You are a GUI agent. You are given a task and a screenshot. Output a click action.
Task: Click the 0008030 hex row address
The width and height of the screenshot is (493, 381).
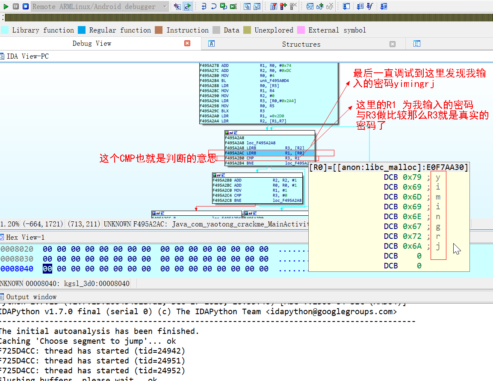17,259
